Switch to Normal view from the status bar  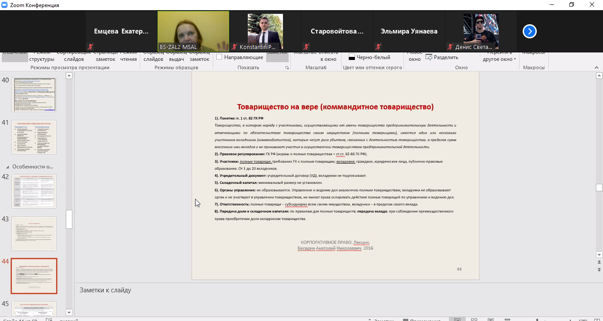pos(457,319)
